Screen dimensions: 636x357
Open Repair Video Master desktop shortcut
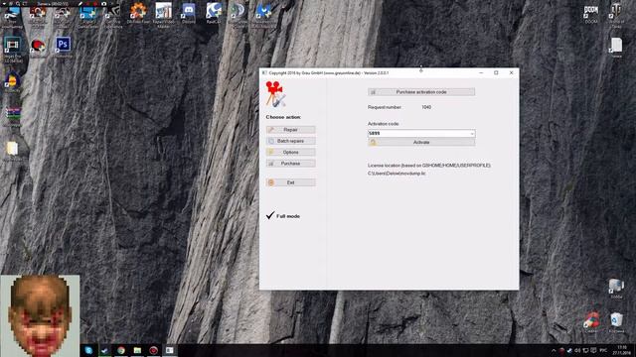(163, 11)
